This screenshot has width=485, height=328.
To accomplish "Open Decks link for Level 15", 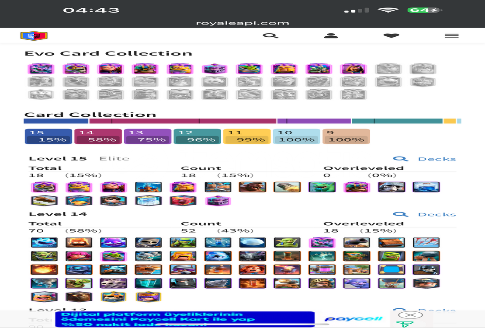I will click(437, 159).
